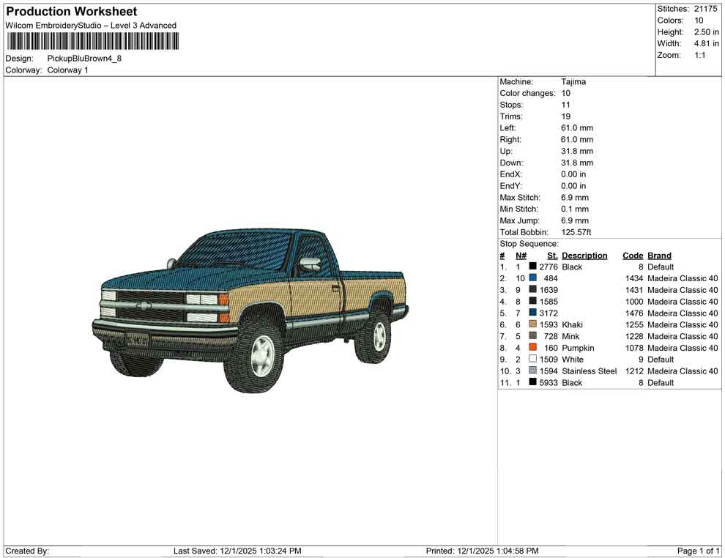
Task: Open the design name PickupBluBrown4_8
Action: 86,59
